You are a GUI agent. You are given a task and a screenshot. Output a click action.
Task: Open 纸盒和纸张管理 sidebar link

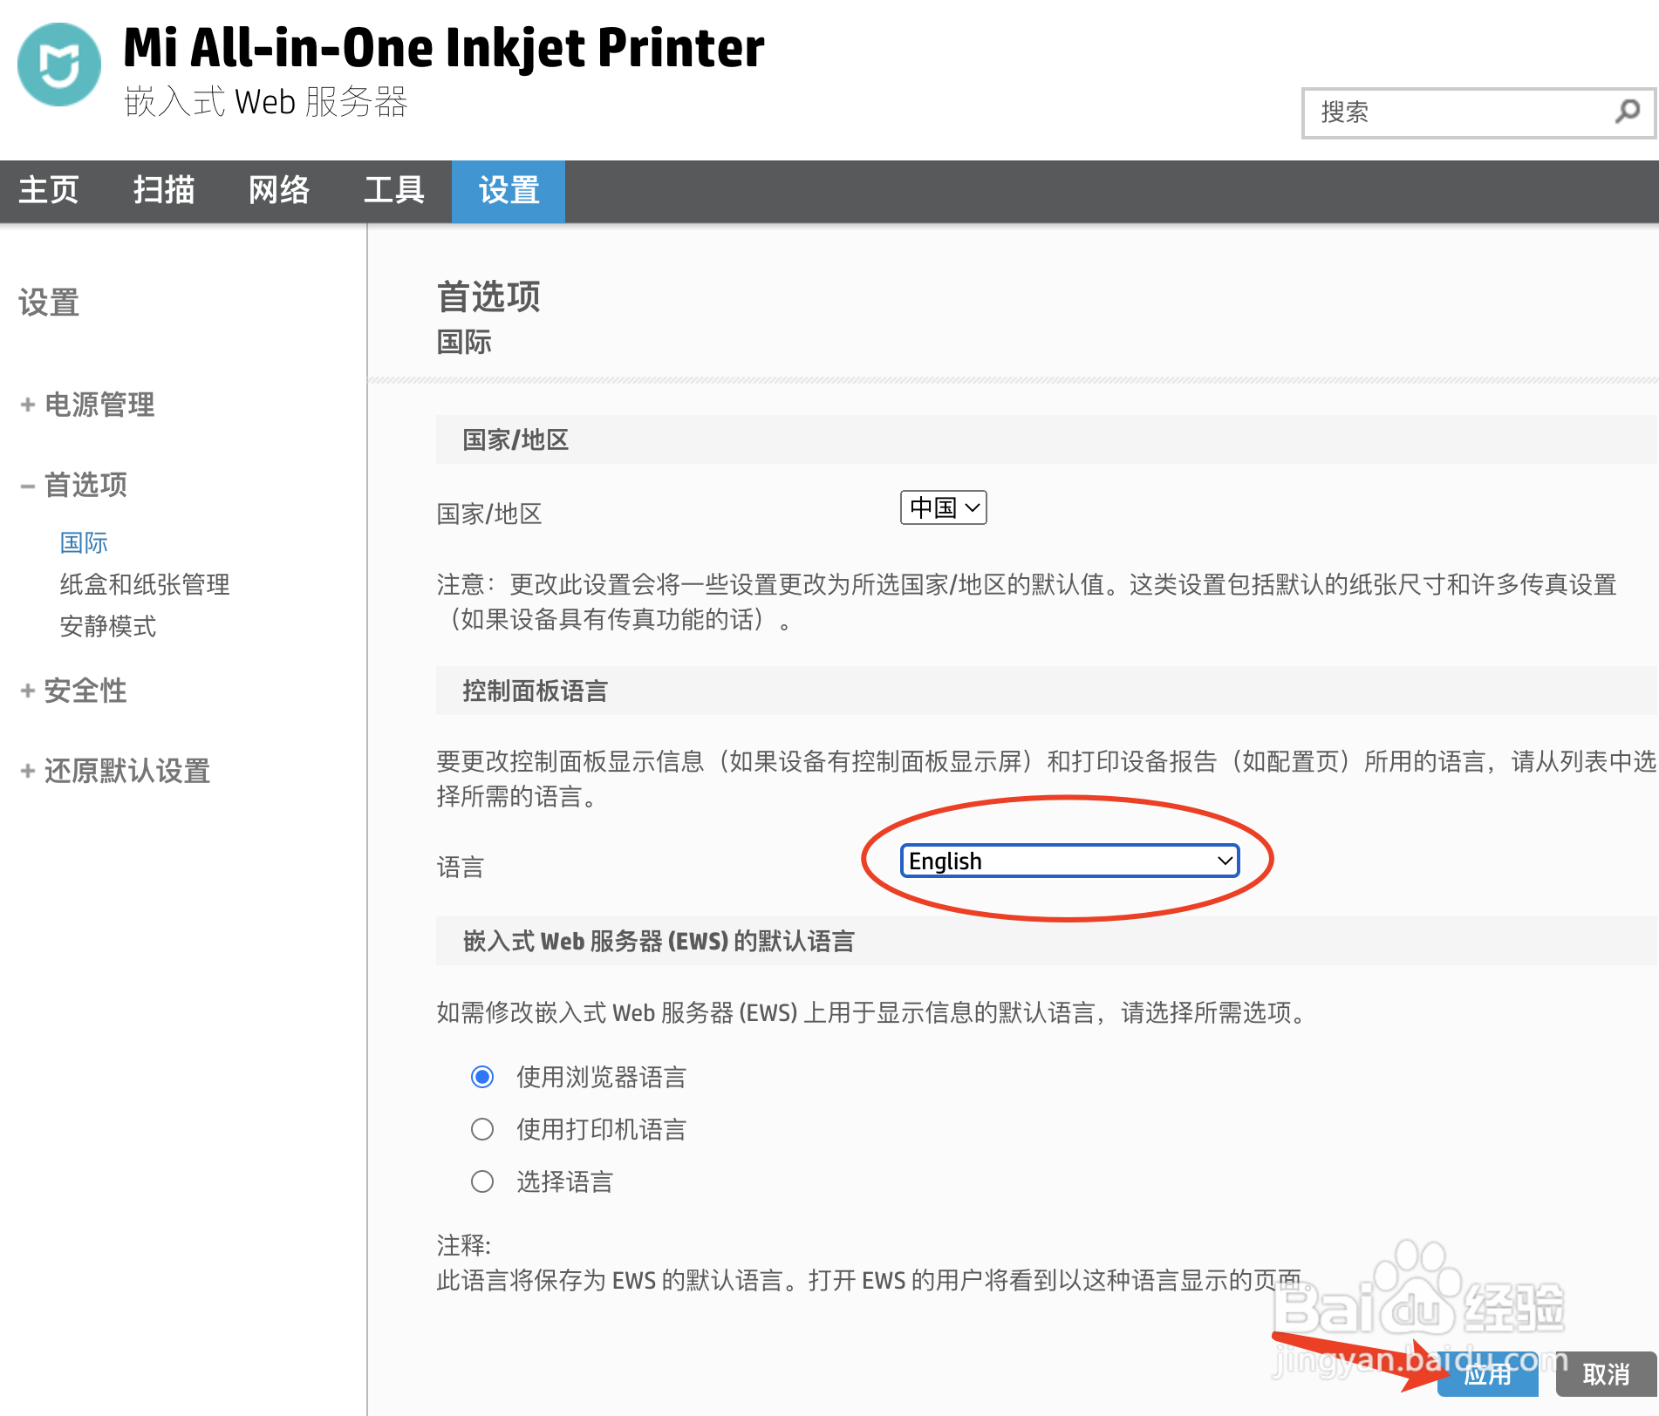click(145, 584)
